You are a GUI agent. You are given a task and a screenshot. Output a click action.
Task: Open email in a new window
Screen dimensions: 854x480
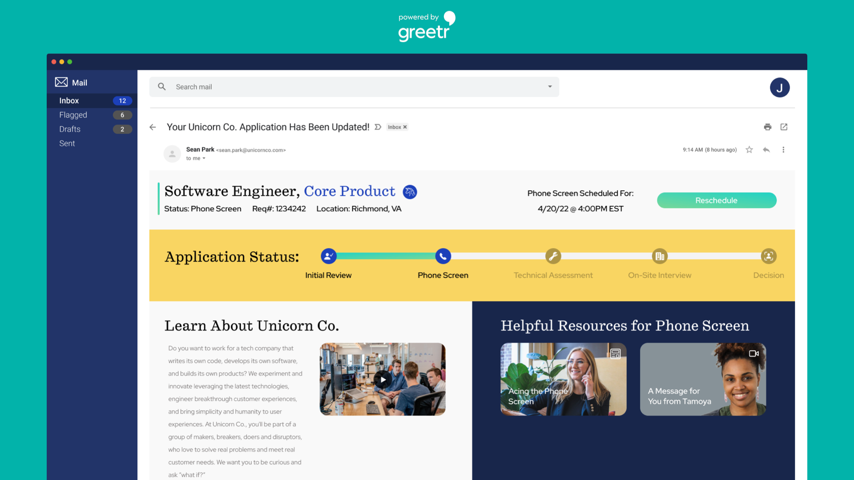pos(784,127)
